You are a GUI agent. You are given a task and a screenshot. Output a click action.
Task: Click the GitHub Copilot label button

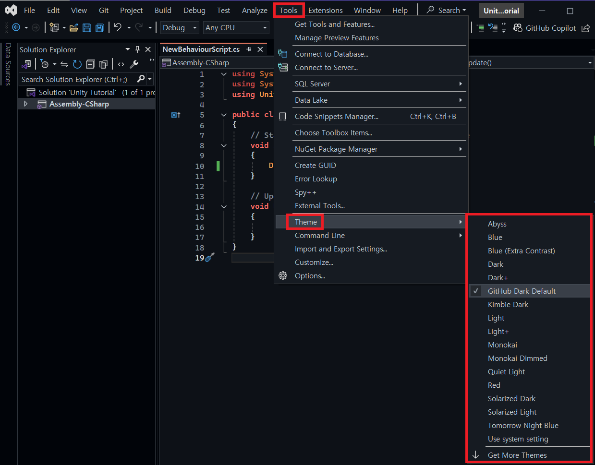click(550, 28)
